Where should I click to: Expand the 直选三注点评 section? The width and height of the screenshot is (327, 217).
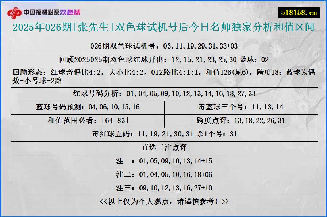click(x=163, y=147)
